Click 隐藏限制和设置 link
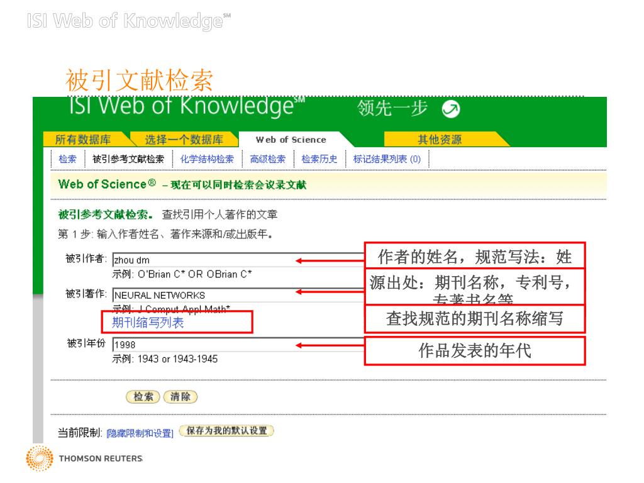Image resolution: width=644 pixels, height=483 pixels. point(140,433)
